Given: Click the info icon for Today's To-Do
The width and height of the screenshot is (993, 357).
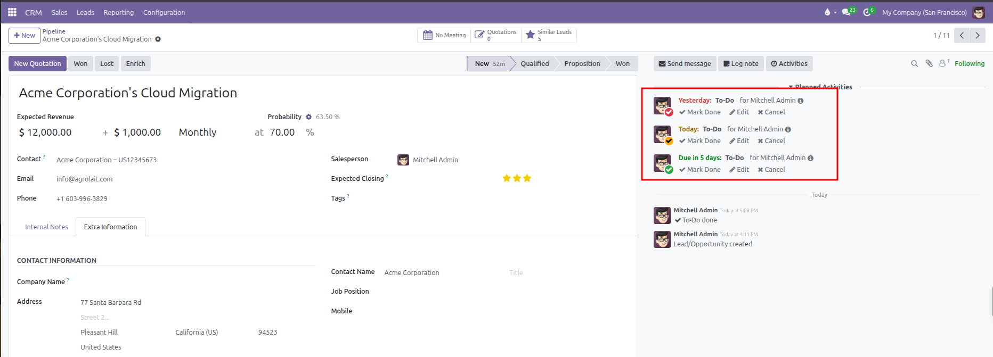Looking at the screenshot, I should pyautogui.click(x=788, y=129).
